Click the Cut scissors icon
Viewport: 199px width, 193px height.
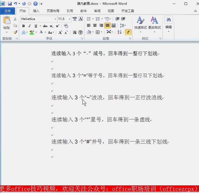pos(15,19)
